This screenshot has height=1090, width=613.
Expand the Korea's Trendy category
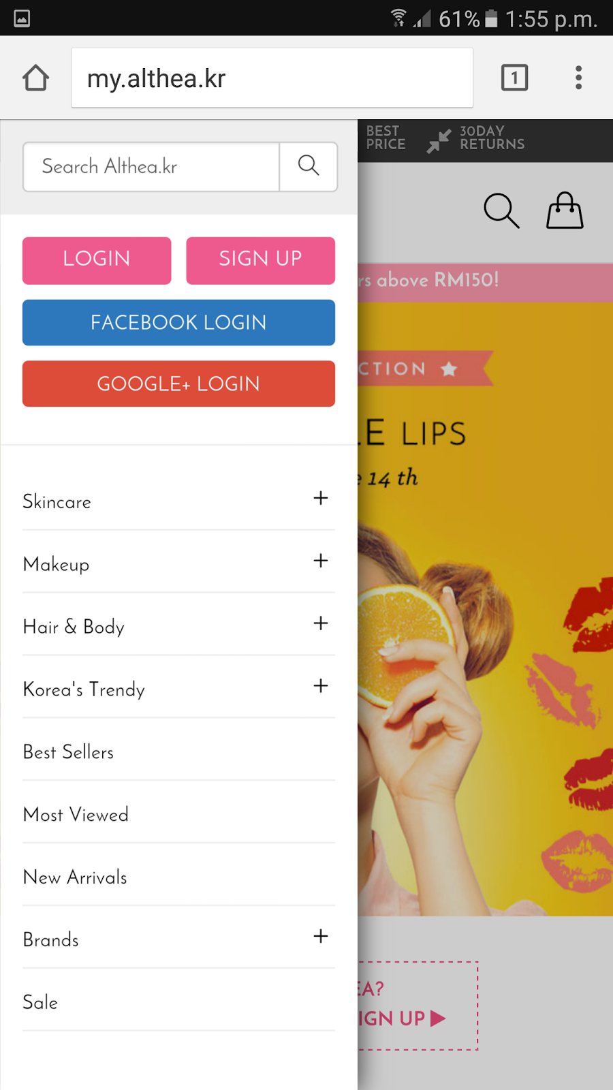[178, 687]
